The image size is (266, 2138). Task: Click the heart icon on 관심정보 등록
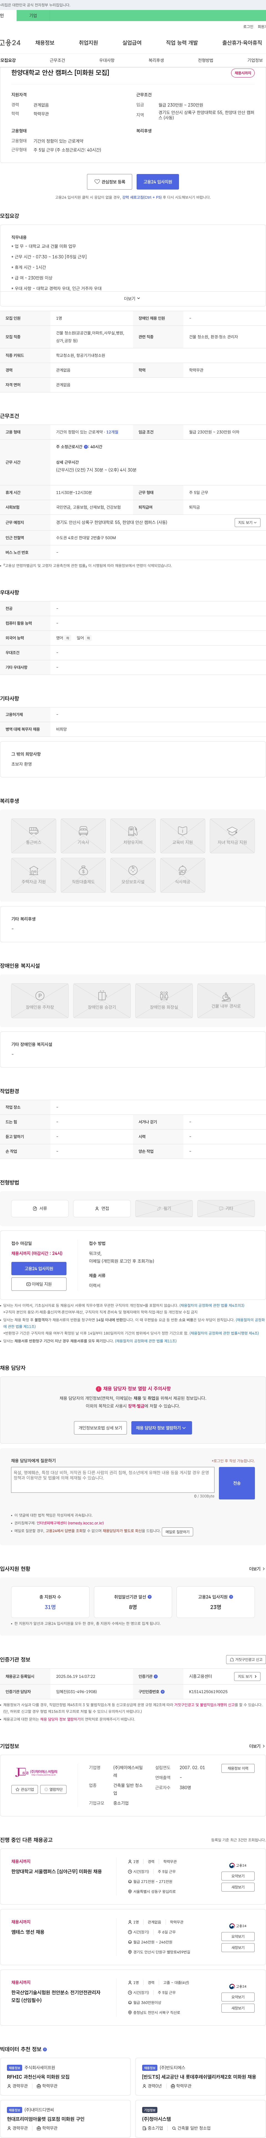point(97,182)
